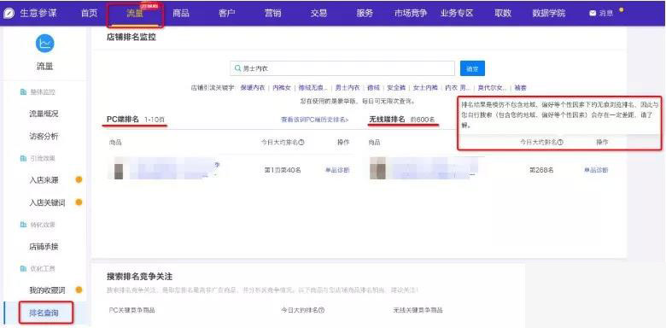Switch to the 流量 top navigation tab

point(135,14)
